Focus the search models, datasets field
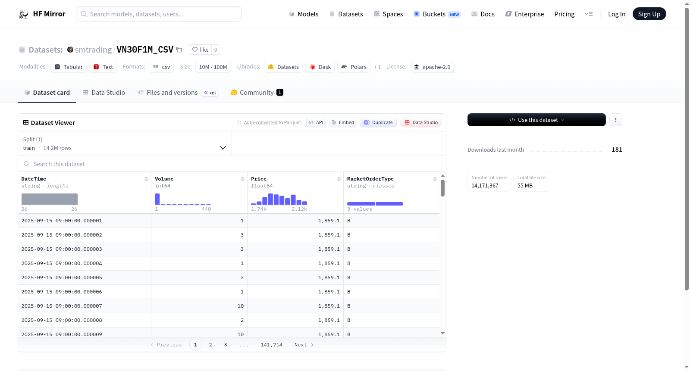Viewport: 690px width, 371px height. 159,14
